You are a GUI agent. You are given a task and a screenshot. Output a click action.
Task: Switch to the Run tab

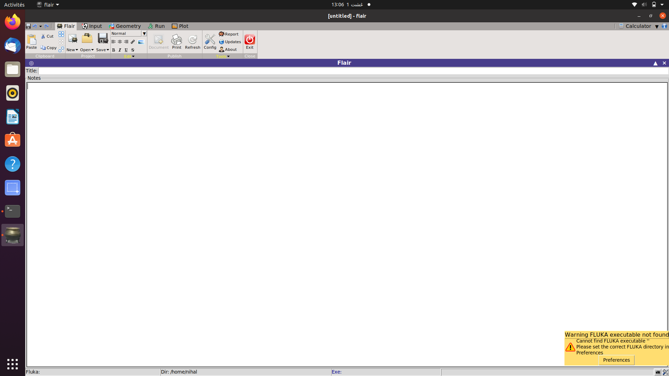point(156,26)
